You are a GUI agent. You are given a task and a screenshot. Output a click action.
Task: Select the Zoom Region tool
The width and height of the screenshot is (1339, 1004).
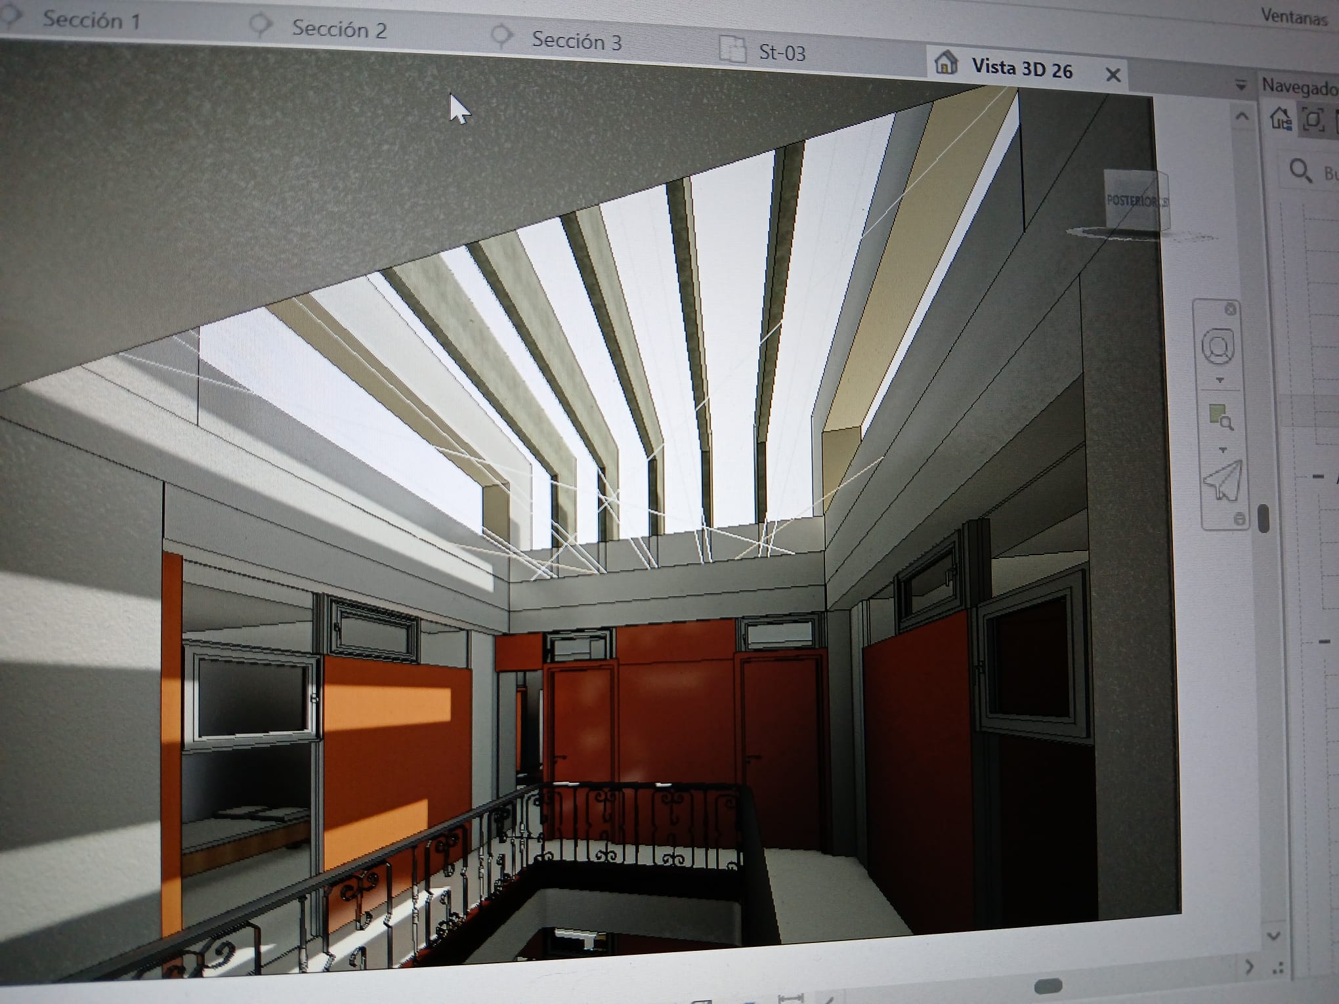pyautogui.click(x=1221, y=417)
